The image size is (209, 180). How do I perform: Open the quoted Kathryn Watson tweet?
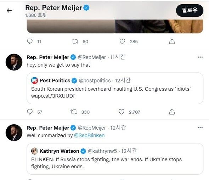point(115,159)
